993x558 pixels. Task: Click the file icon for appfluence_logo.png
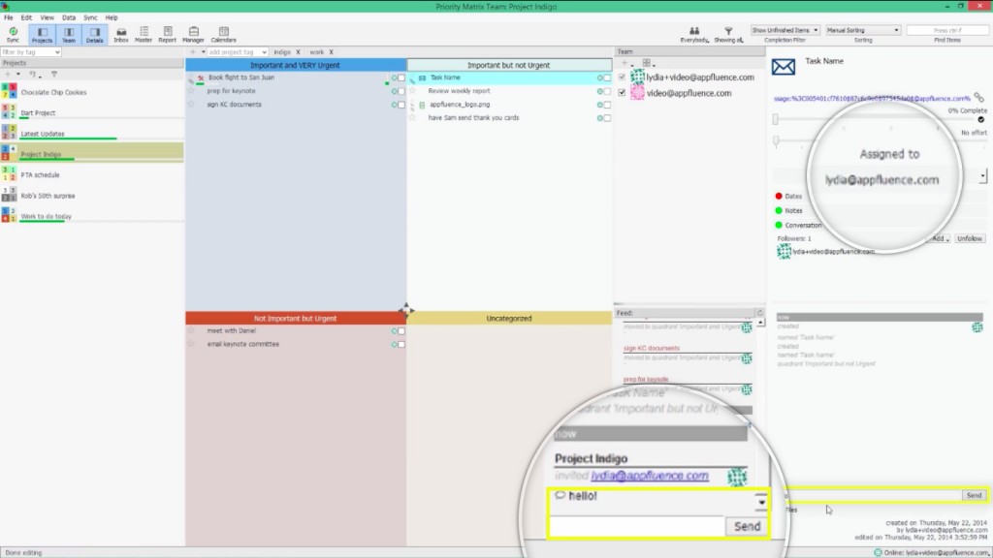coord(422,105)
